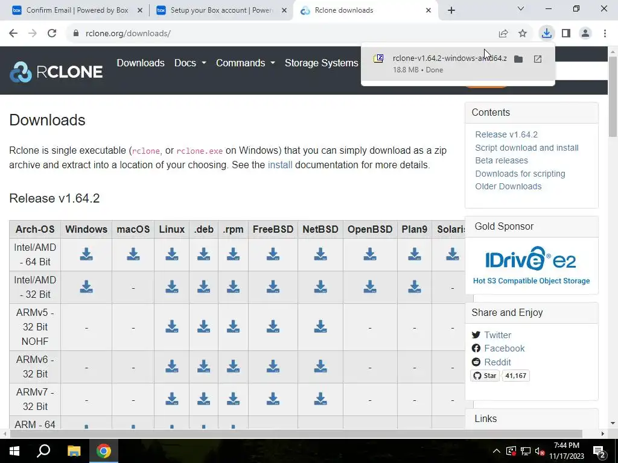Show downloaded rclone zip in folder
The image size is (618, 463).
pos(518,59)
